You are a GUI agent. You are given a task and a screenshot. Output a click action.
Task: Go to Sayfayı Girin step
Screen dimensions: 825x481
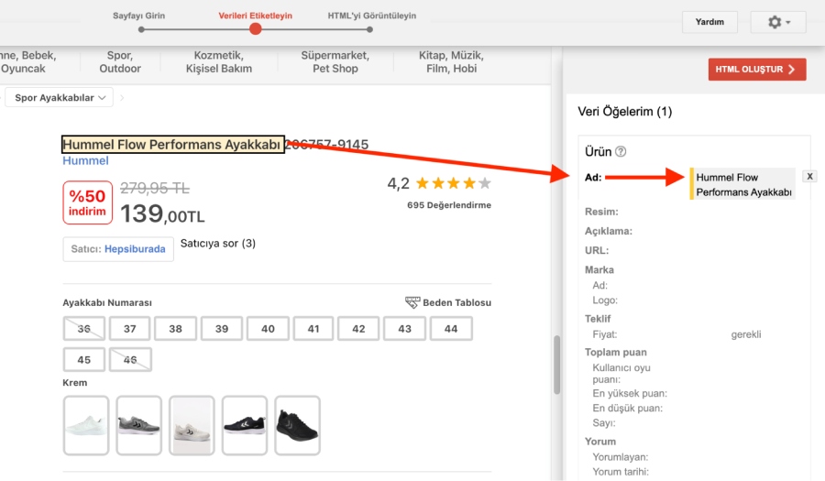(x=139, y=16)
